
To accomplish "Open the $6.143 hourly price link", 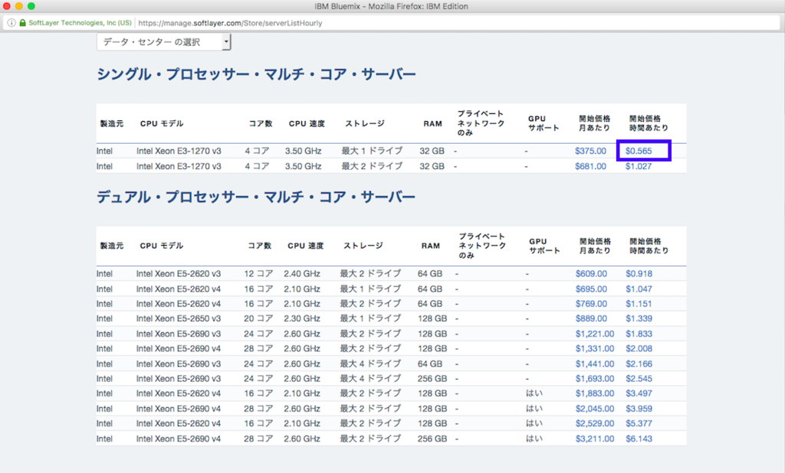I will click(x=639, y=439).
